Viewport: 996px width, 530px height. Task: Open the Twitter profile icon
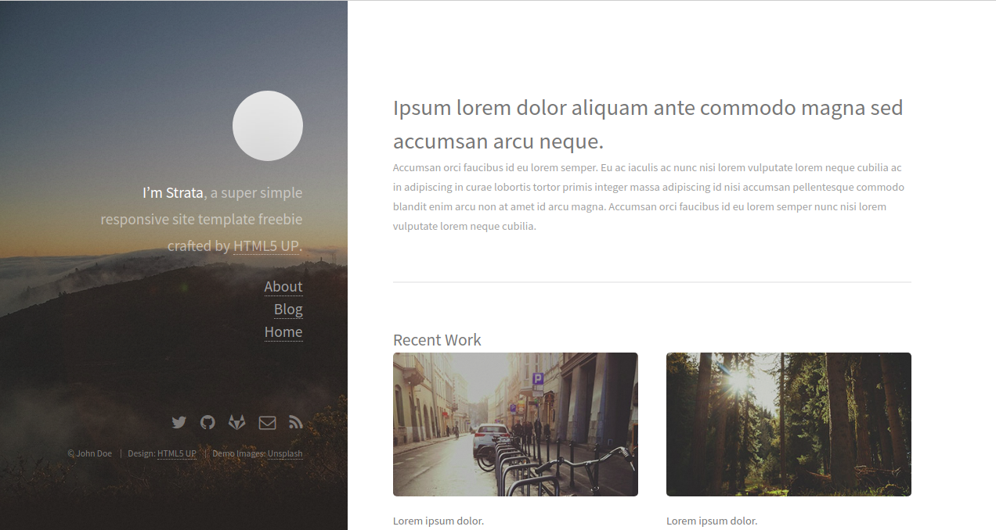(x=179, y=422)
